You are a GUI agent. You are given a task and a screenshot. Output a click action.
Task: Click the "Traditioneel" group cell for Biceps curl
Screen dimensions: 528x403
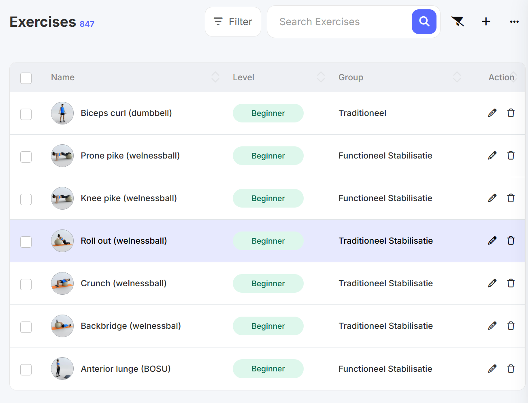click(x=362, y=113)
